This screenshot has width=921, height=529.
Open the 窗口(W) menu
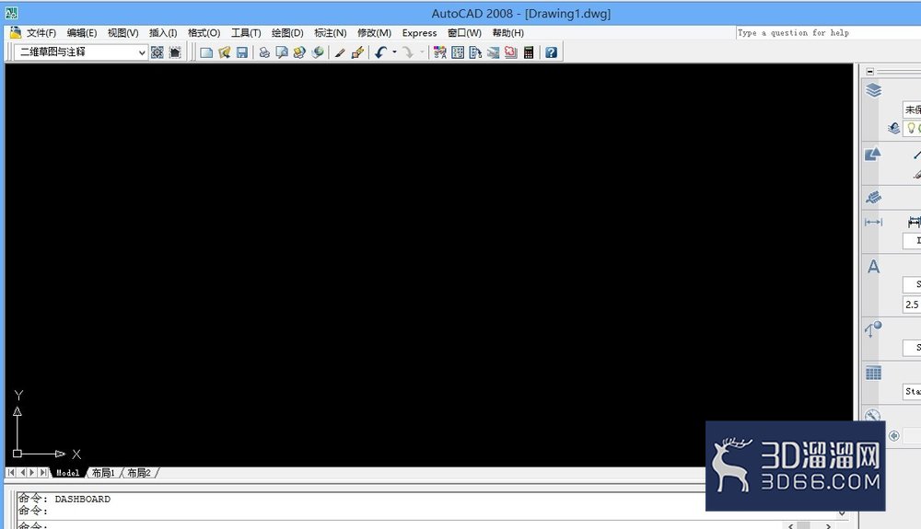[464, 33]
